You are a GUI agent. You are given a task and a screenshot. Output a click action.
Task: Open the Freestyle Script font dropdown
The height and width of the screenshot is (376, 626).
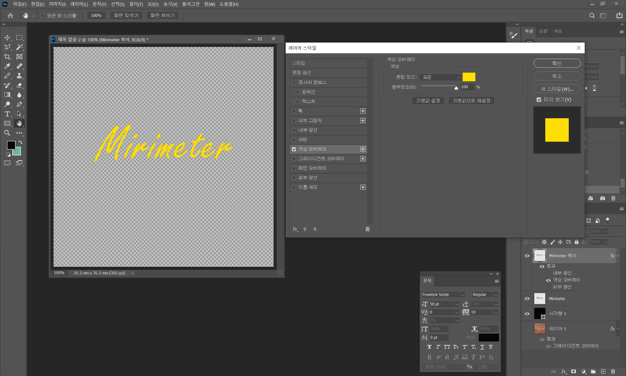pos(462,295)
